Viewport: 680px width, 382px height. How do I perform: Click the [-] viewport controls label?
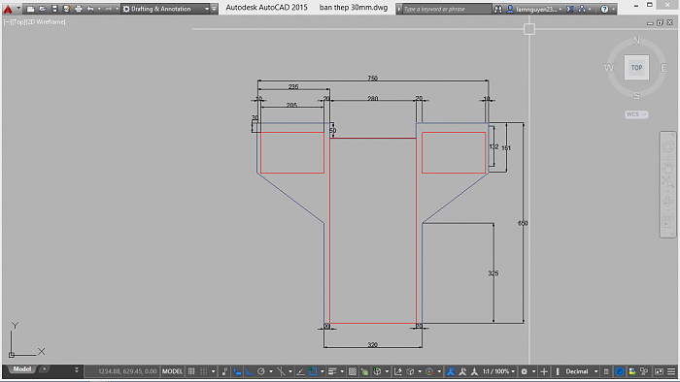coord(8,21)
